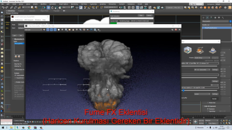Open the Modifier List dropdown
This screenshot has height=130, width=232.
point(217,25)
